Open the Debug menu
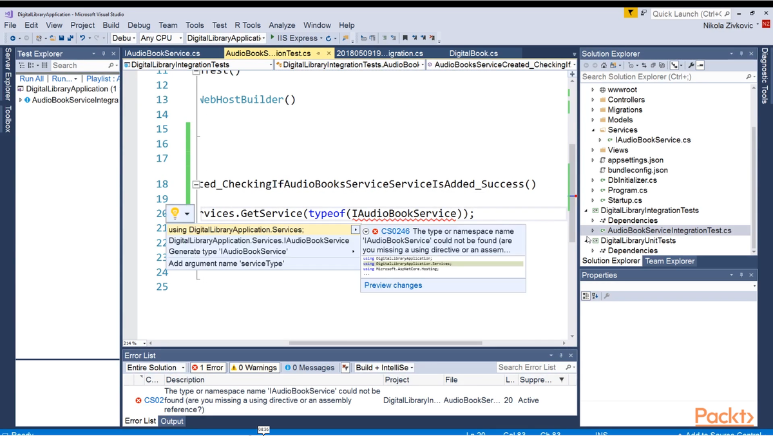The image size is (773, 436). pyautogui.click(x=138, y=25)
